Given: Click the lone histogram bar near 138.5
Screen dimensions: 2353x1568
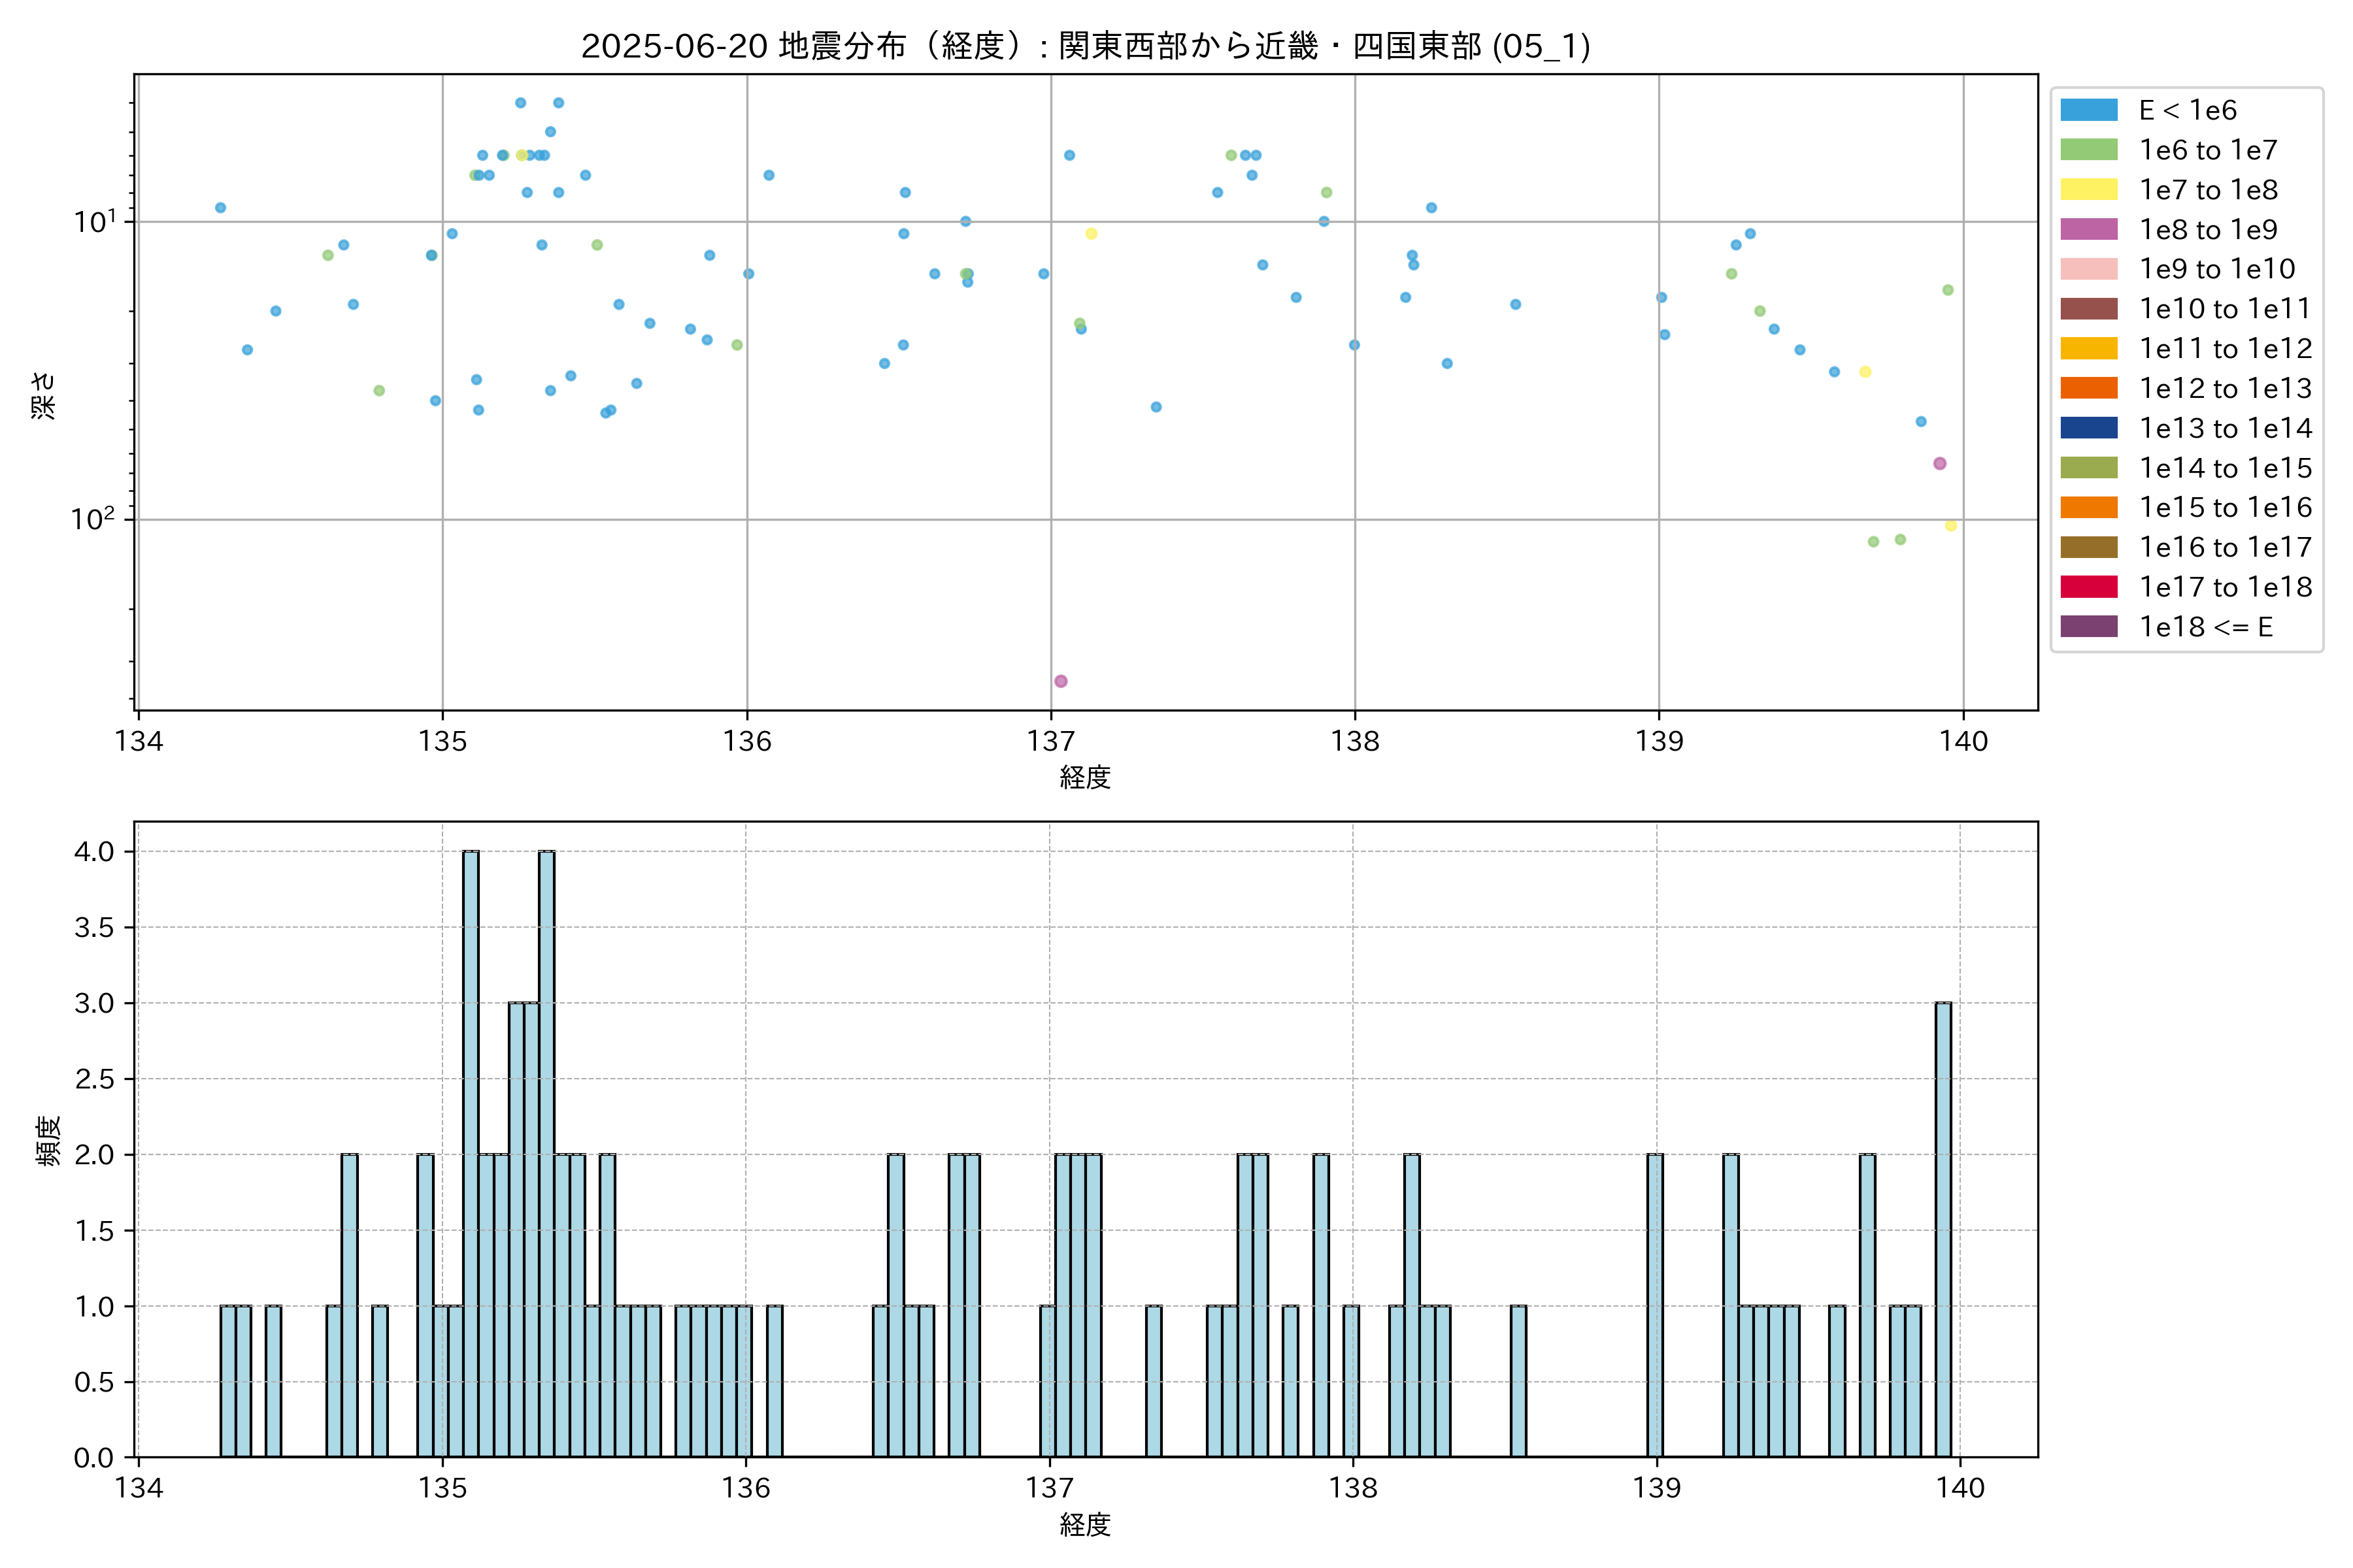Looking at the screenshot, I should click(1518, 1380).
